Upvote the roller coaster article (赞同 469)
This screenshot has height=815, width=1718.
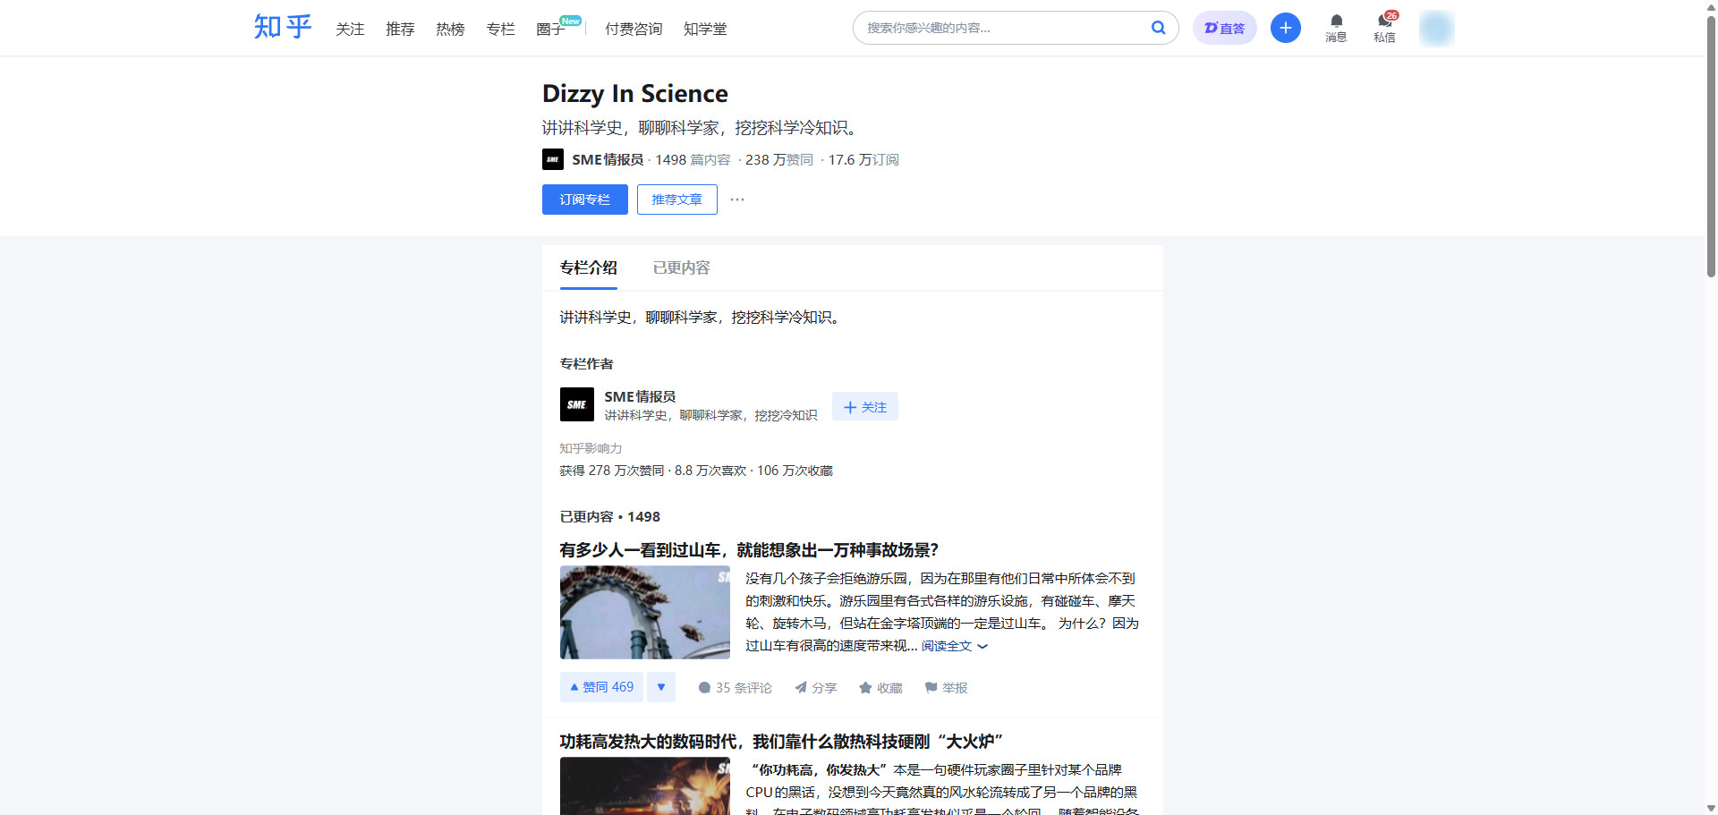(x=601, y=687)
